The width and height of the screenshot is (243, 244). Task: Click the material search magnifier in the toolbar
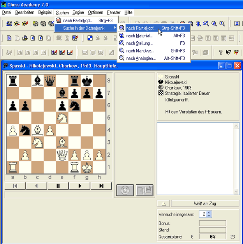pos(198,24)
